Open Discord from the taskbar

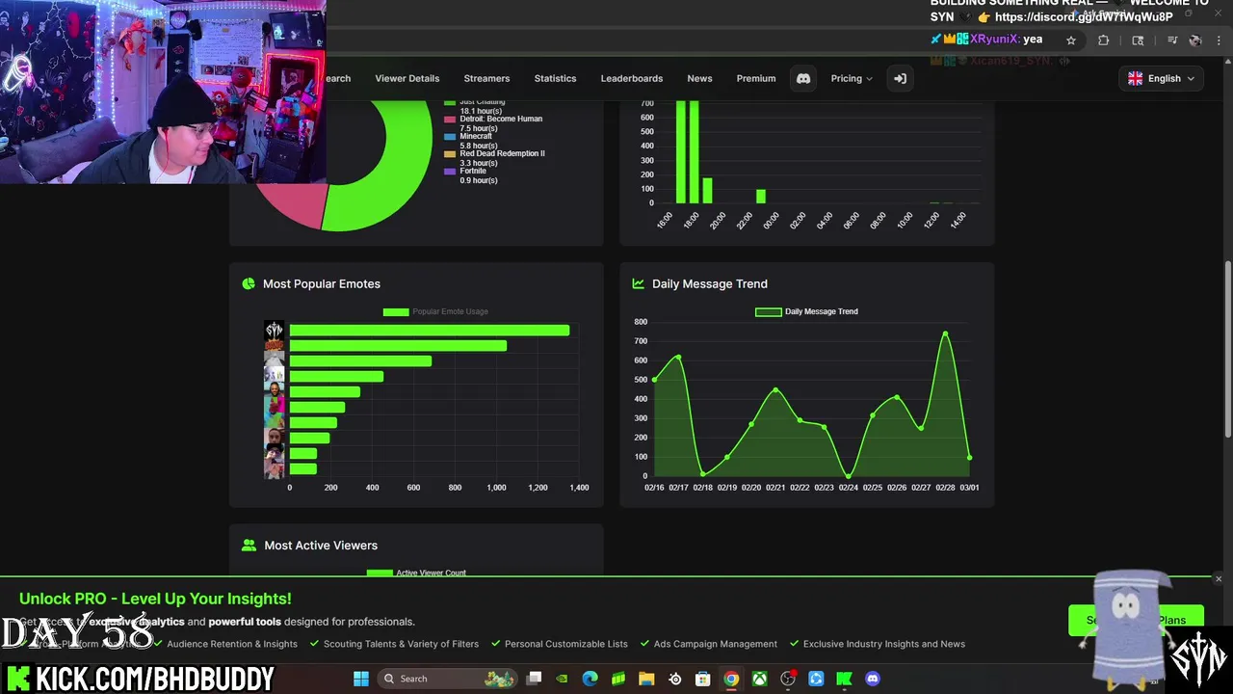[x=873, y=679]
